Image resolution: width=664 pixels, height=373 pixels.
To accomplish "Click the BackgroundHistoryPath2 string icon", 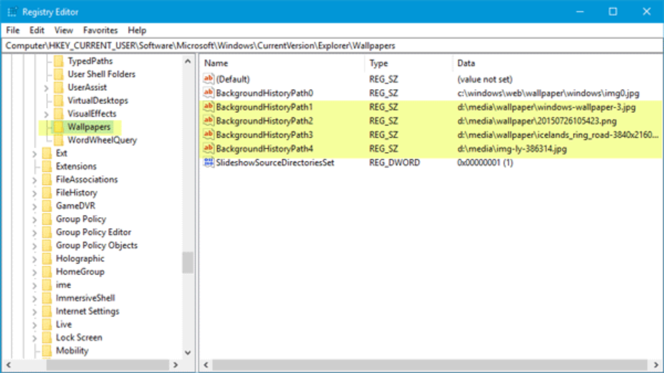I will pos(209,120).
